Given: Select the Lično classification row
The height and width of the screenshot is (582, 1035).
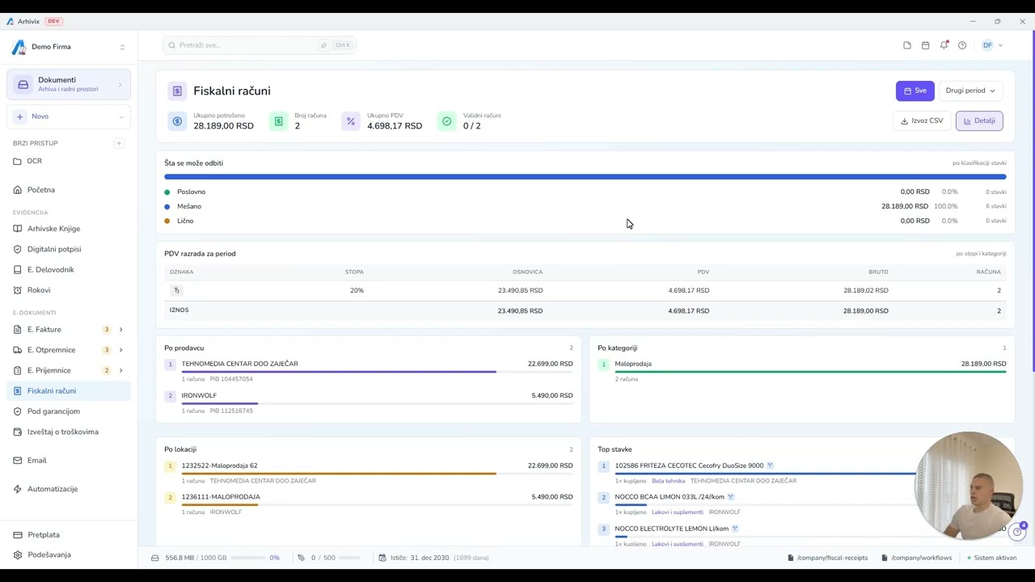Looking at the screenshot, I should (585, 221).
